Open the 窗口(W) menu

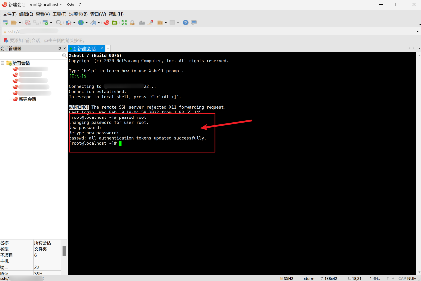pos(98,14)
